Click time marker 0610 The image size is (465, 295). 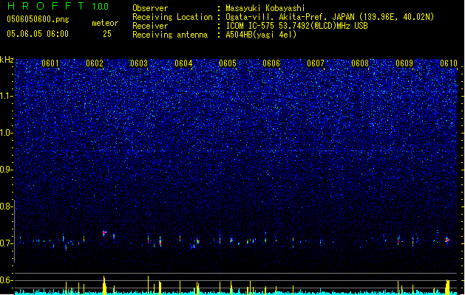pos(449,63)
